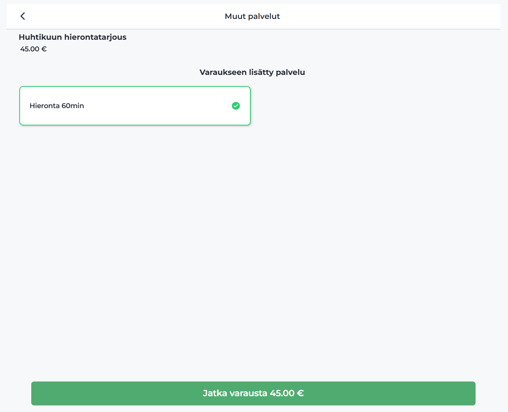Continue the booking for 45.00 €
The width and height of the screenshot is (508, 412).
[x=253, y=393]
